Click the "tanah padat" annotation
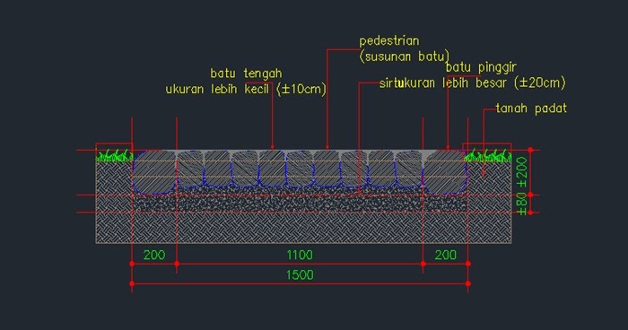The image size is (628, 330). (x=531, y=109)
